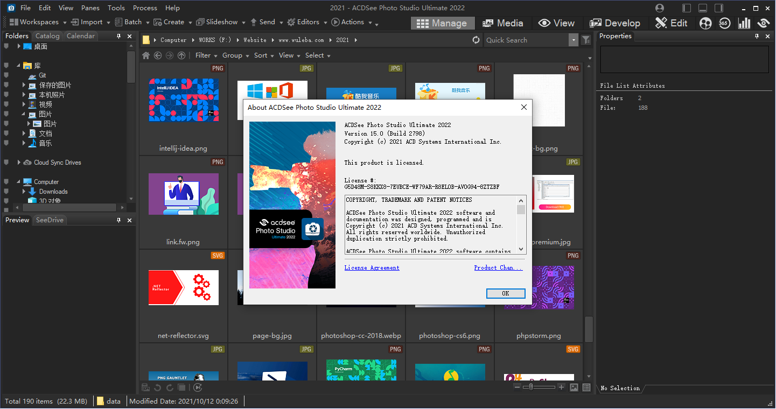Open the Quick Search options dropdown arrow

574,40
